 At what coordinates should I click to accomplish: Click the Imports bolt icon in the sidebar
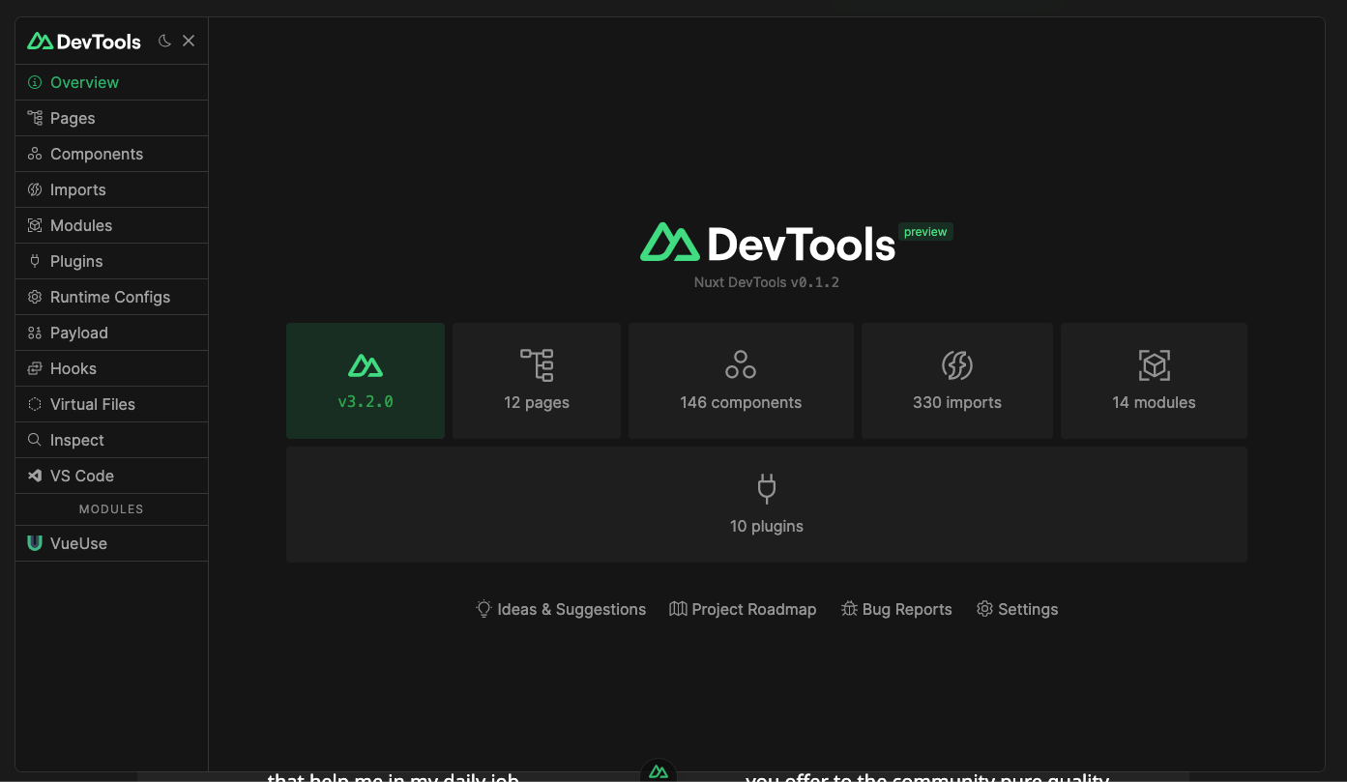point(35,189)
